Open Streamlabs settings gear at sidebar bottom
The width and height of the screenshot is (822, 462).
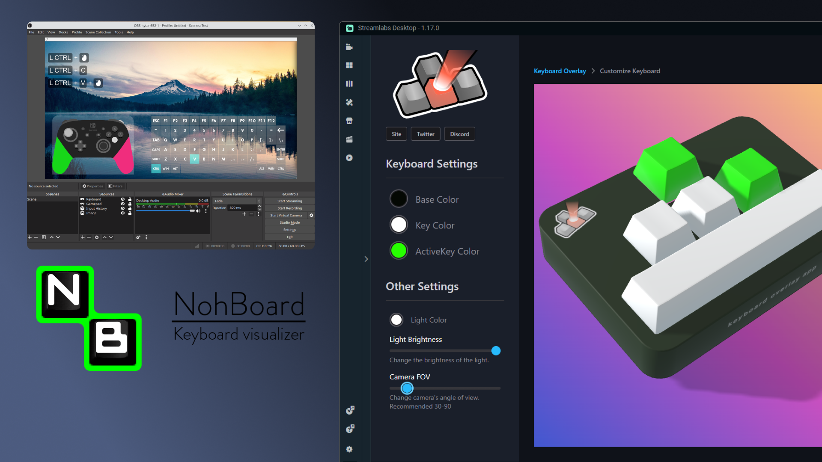tap(349, 449)
